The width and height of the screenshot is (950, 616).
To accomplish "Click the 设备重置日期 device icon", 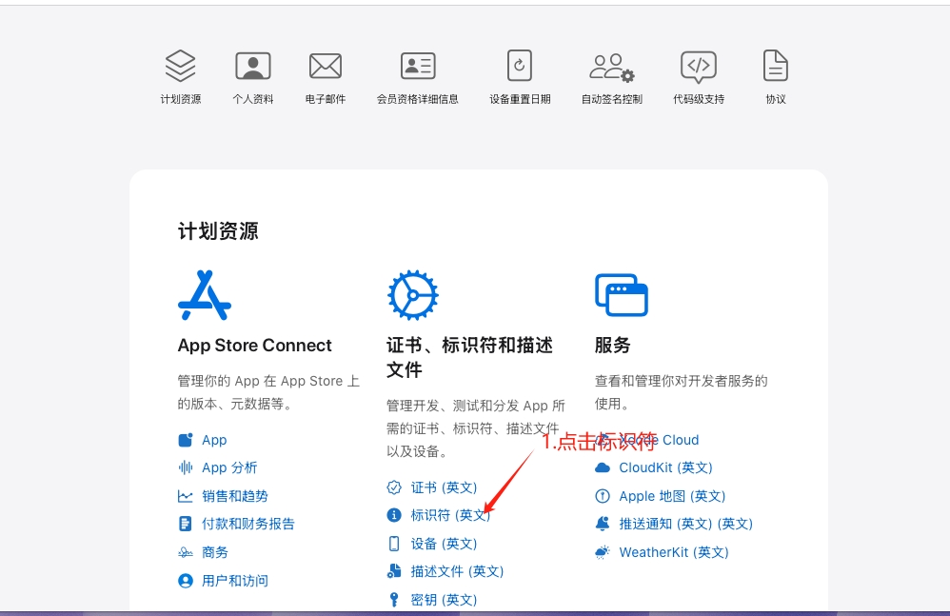I will 520,66.
